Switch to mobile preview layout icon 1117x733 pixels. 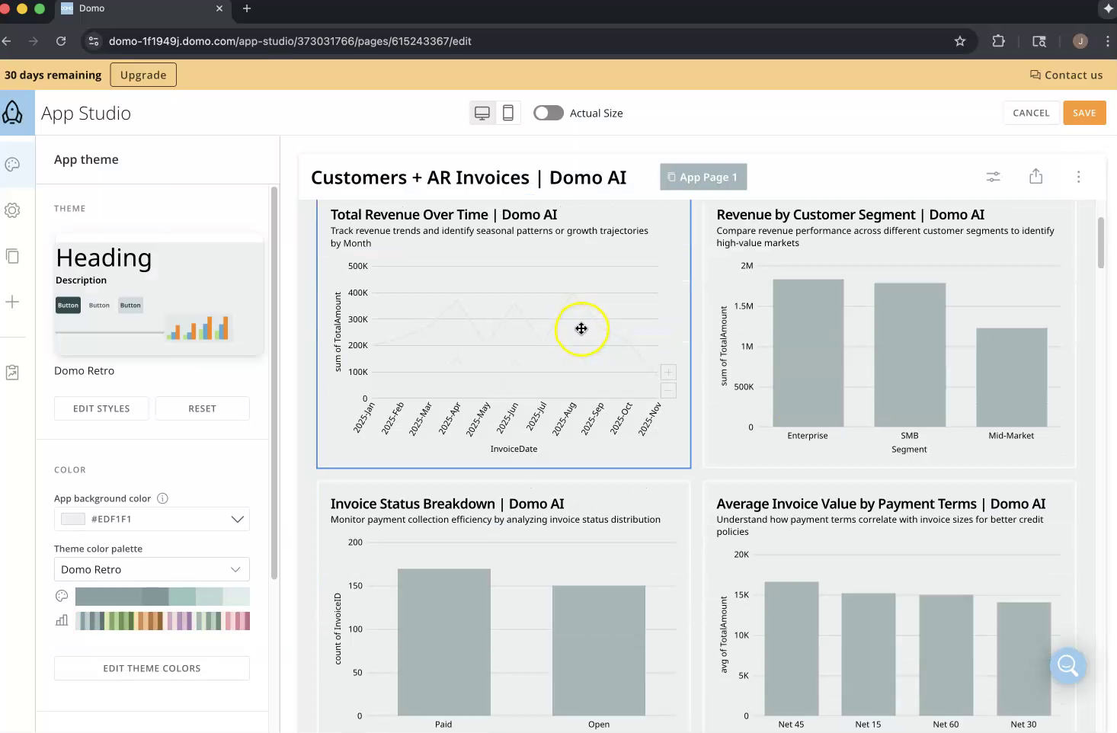508,113
